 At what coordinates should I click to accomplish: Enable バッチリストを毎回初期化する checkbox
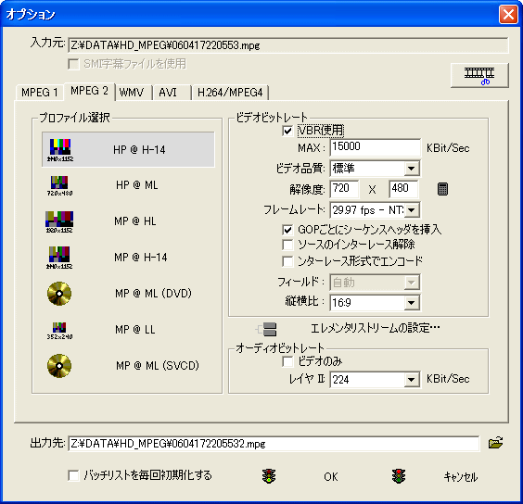click(73, 475)
